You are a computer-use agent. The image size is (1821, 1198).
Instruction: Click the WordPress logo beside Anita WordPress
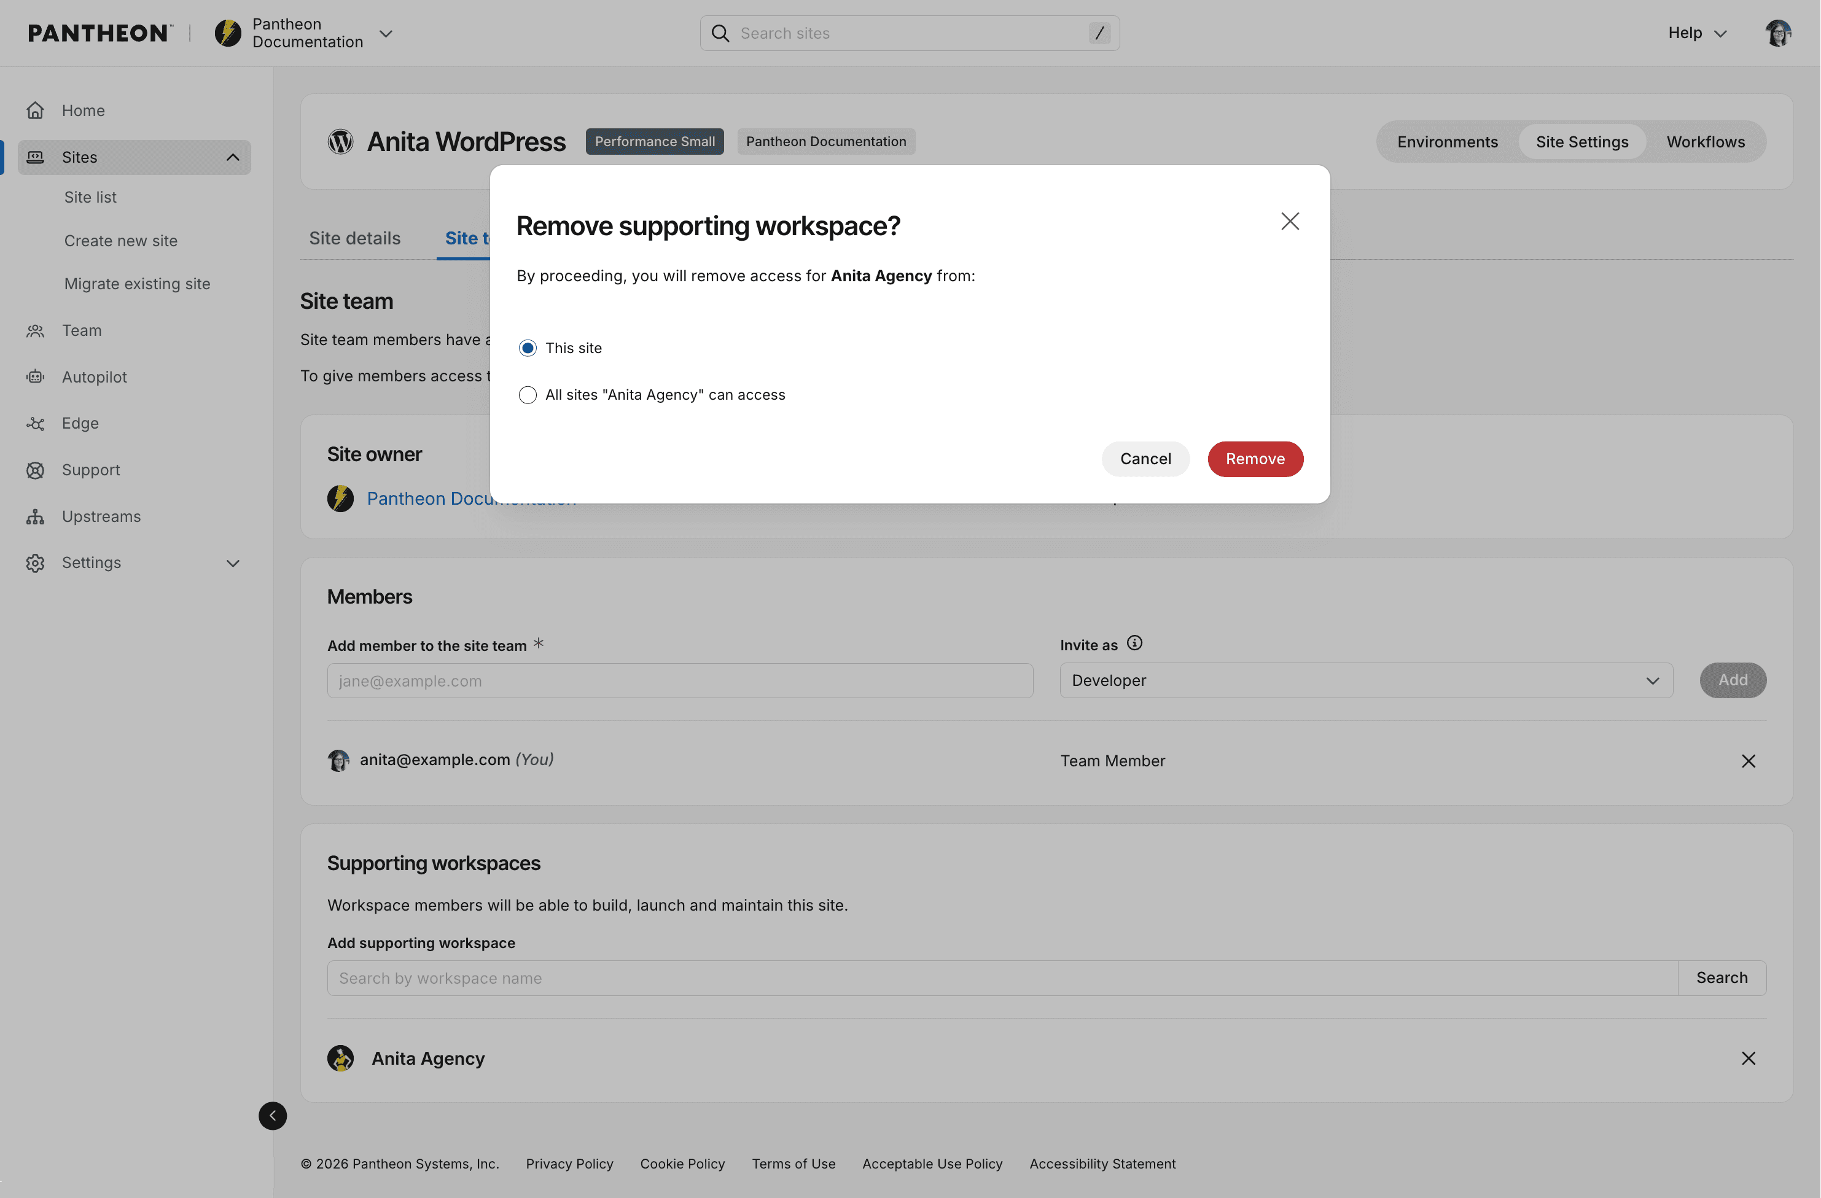(340, 141)
